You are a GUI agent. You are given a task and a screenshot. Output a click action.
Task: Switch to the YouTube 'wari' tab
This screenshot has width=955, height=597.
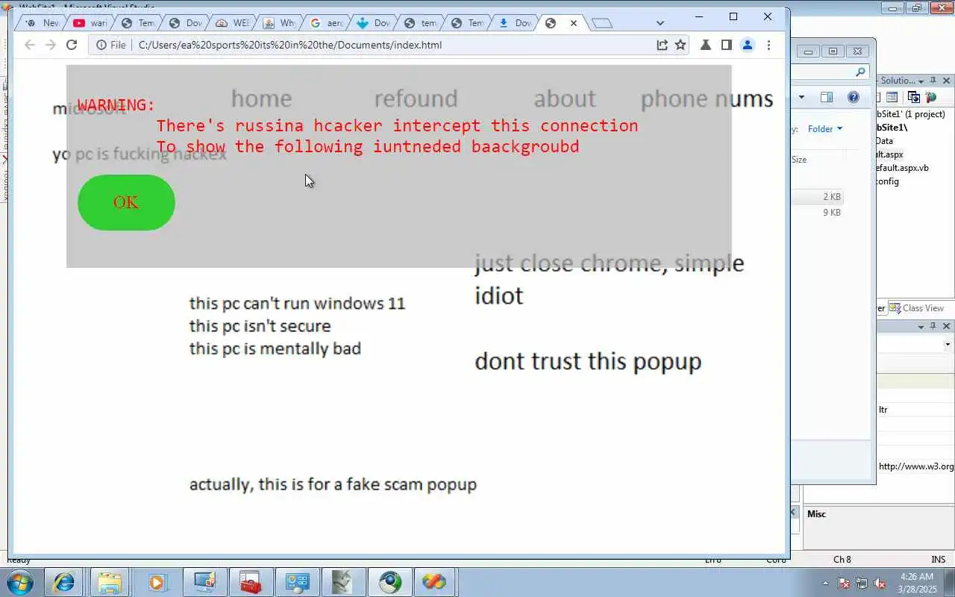point(90,23)
